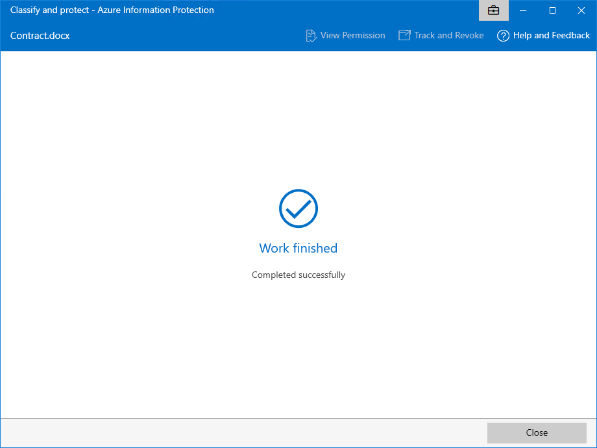The width and height of the screenshot is (597, 448).
Task: Maximize the Classify and protect window
Action: [552, 10]
